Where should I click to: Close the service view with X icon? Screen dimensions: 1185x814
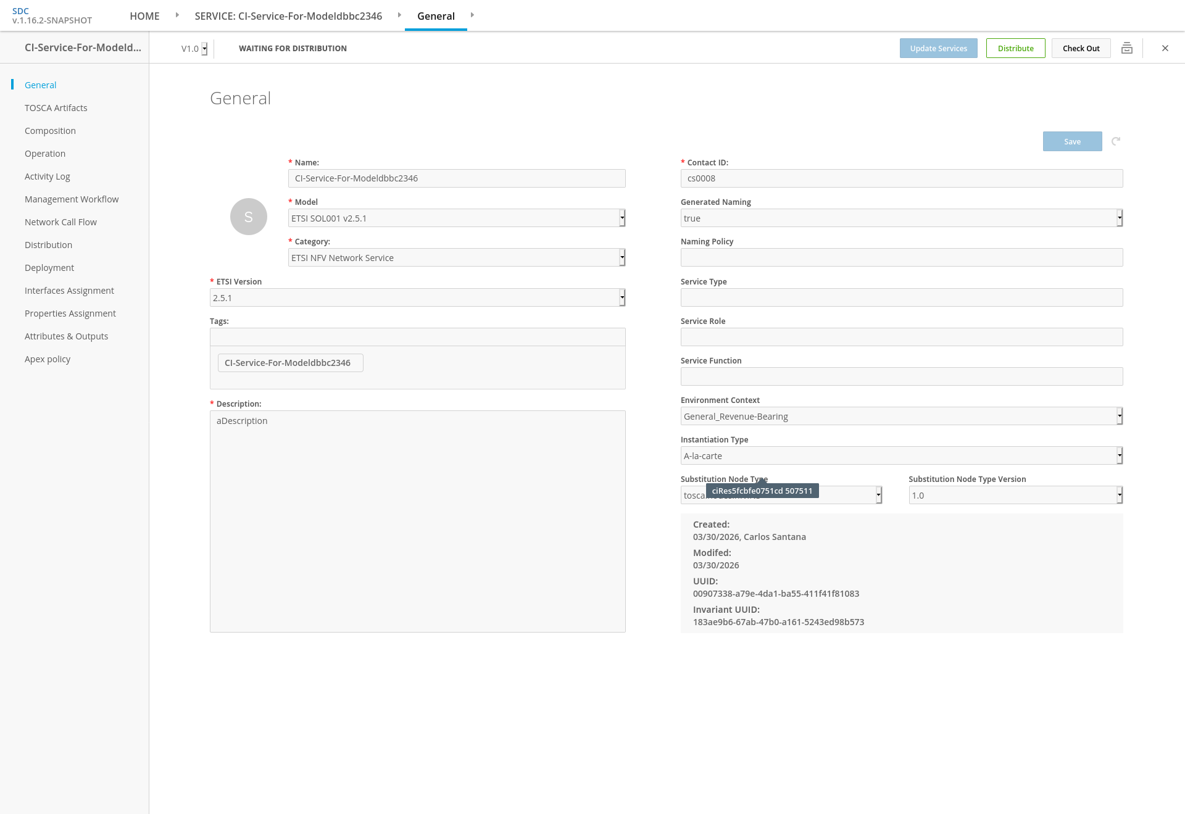(1165, 48)
